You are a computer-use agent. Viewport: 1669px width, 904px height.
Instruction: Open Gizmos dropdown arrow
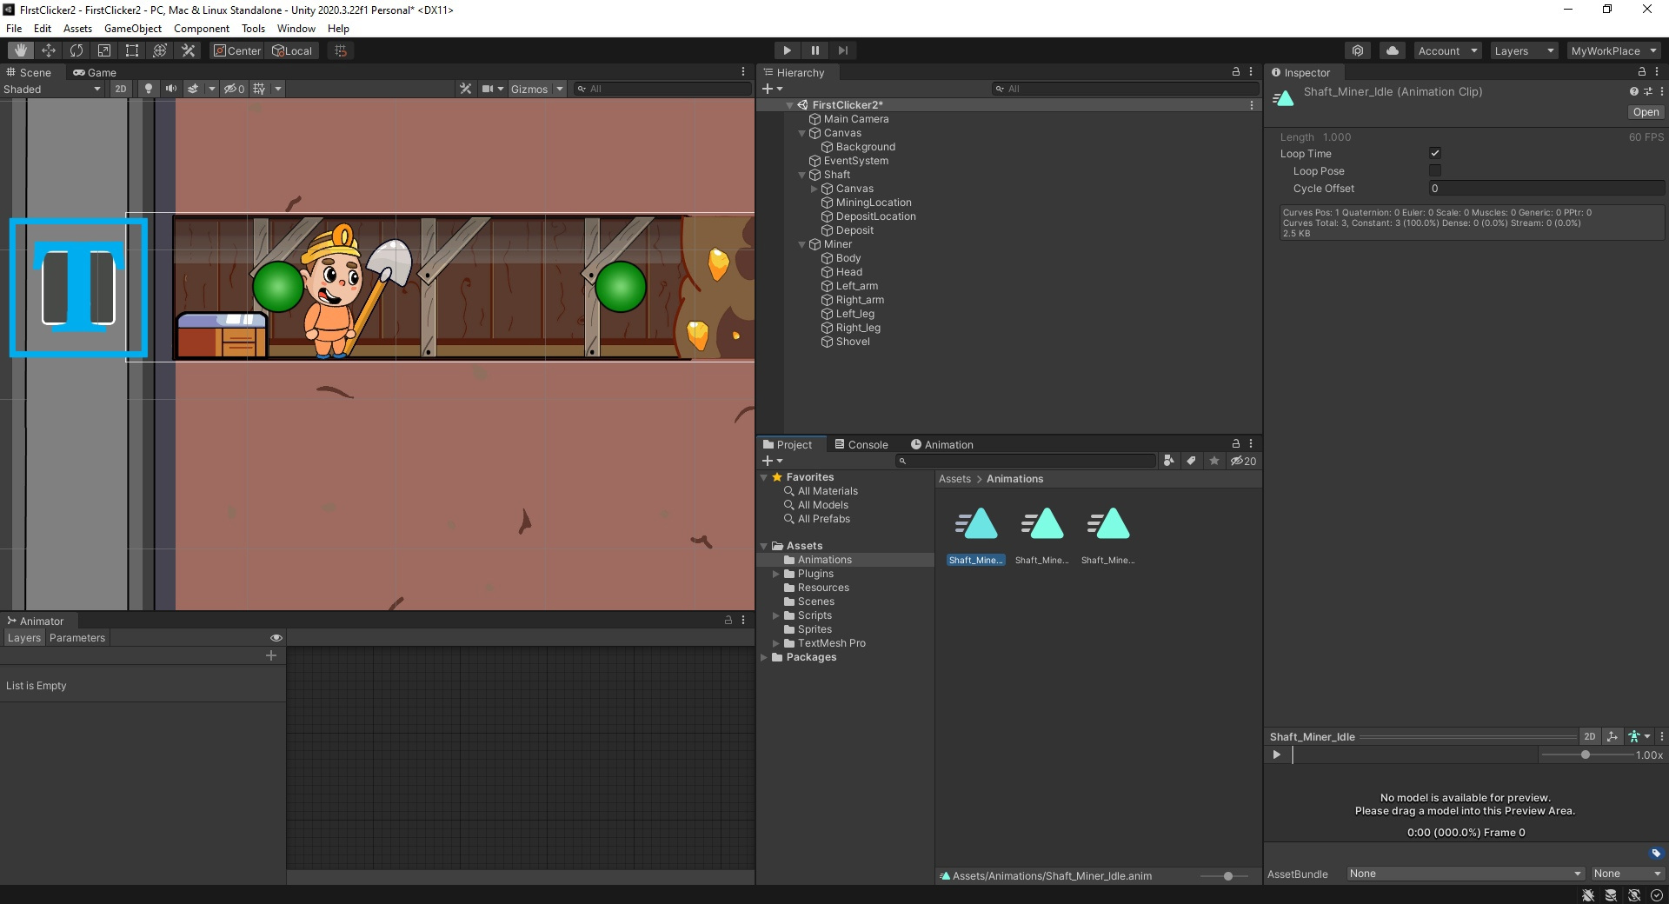point(560,89)
